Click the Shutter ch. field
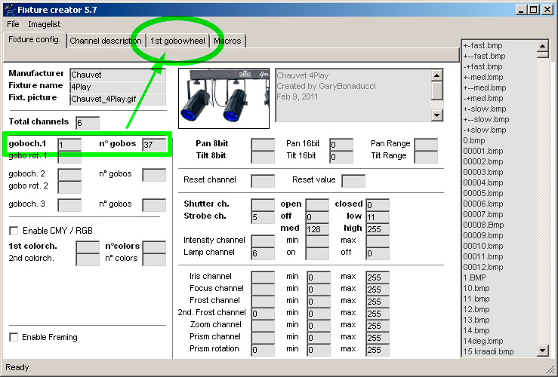This screenshot has width=558, height=377. (263, 205)
